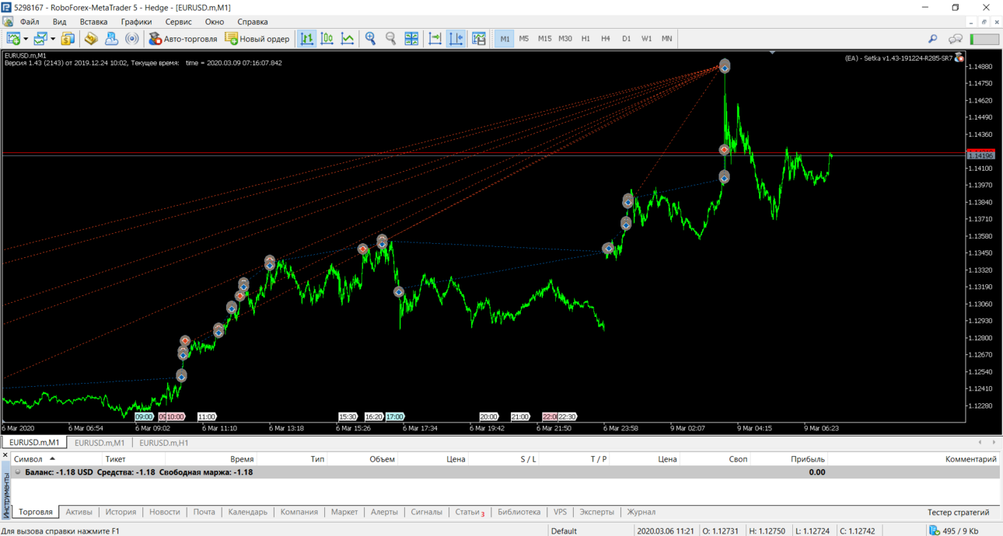1003x536 pixels.
Task: Click the tile windows grid icon
Action: pos(411,38)
